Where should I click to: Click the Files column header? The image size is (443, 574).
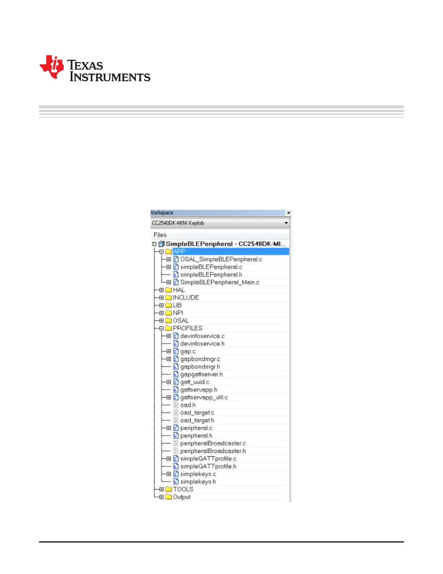[x=220, y=235]
